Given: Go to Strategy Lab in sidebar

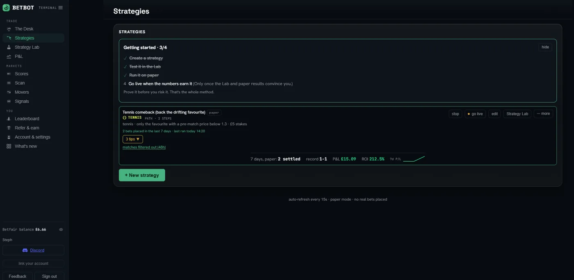Looking at the screenshot, I should point(33,47).
